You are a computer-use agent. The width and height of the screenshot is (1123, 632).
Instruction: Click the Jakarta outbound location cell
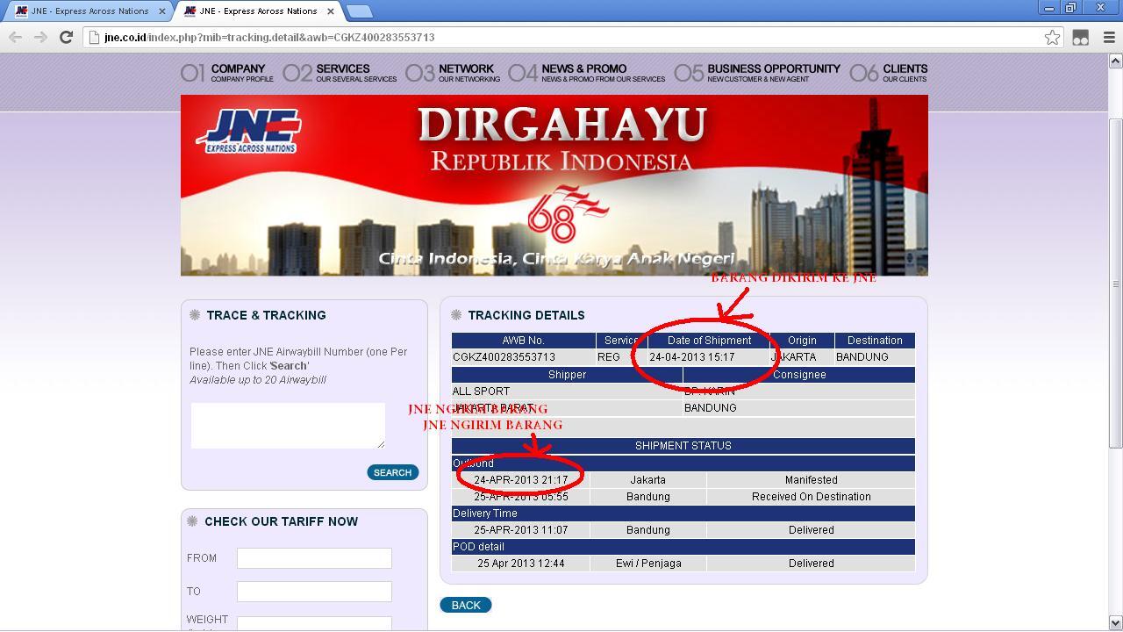coord(648,480)
